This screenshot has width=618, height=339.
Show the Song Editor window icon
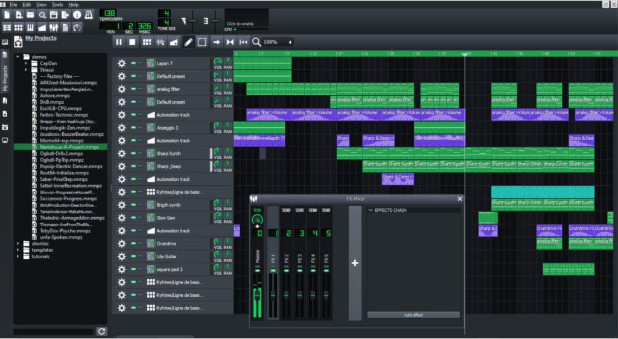tap(7, 28)
